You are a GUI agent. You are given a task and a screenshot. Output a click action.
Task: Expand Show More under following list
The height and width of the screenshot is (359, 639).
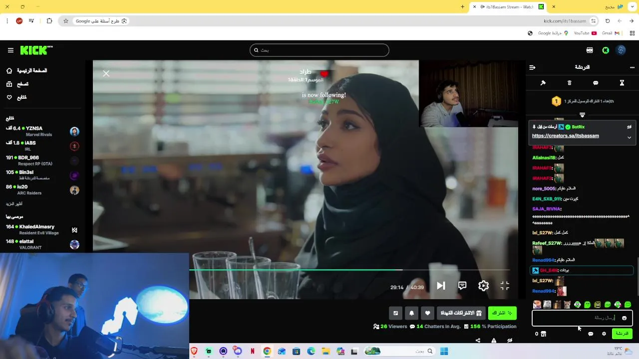pos(14,204)
